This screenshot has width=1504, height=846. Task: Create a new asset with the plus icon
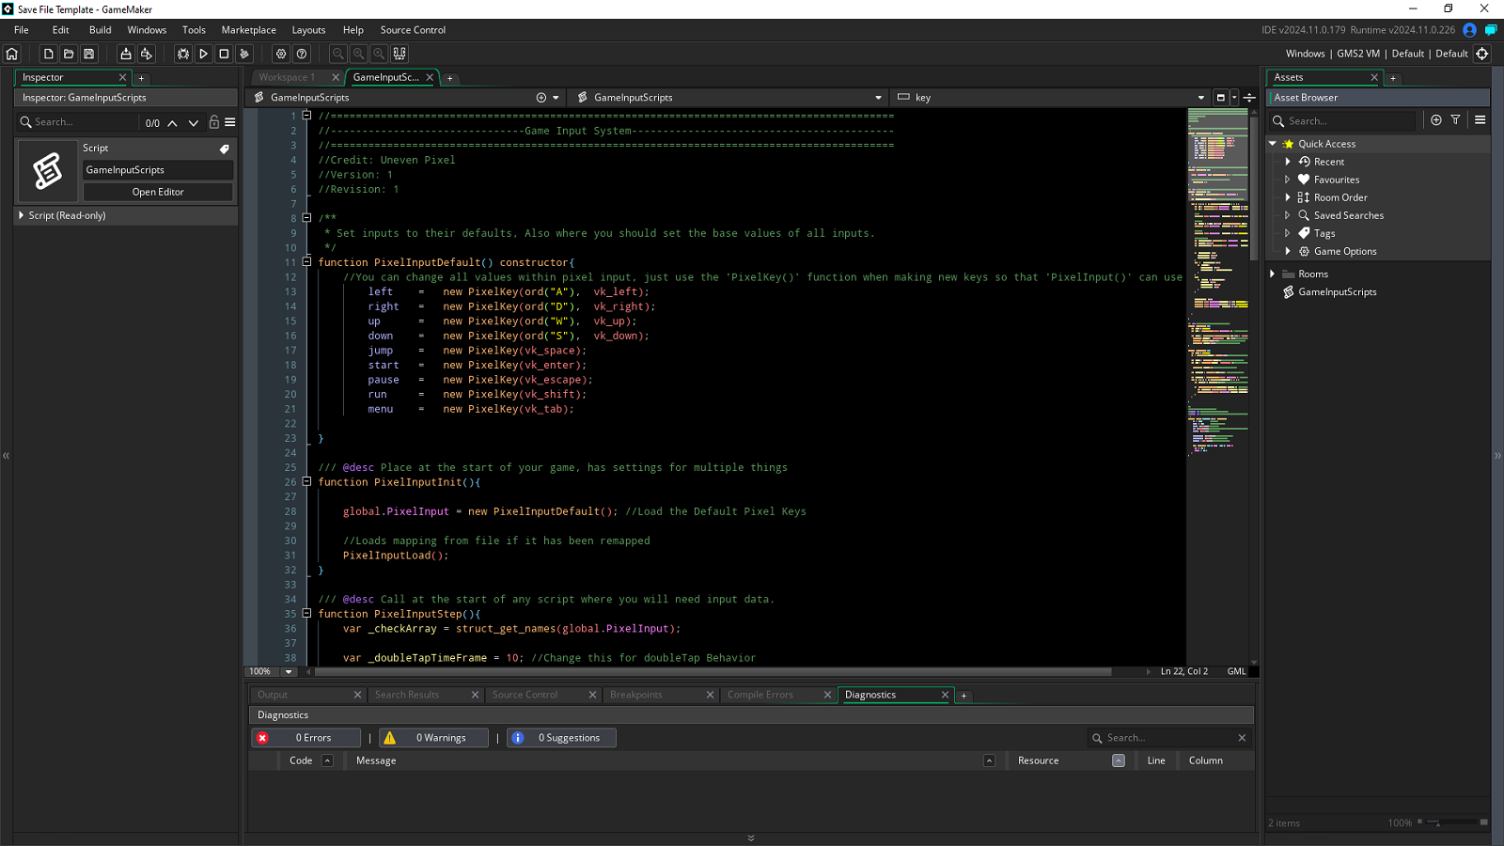click(x=1436, y=120)
